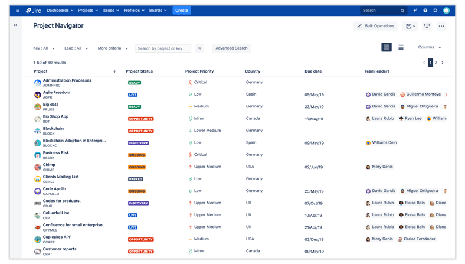465x264 pixels.
Task: Click Team leaders column header
Action: pyautogui.click(x=377, y=71)
